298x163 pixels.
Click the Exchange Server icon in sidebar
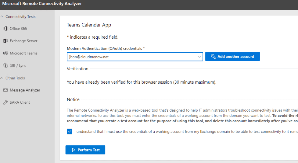[x=5, y=41]
